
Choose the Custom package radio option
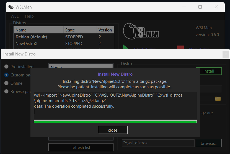pyautogui.click(x=6, y=75)
